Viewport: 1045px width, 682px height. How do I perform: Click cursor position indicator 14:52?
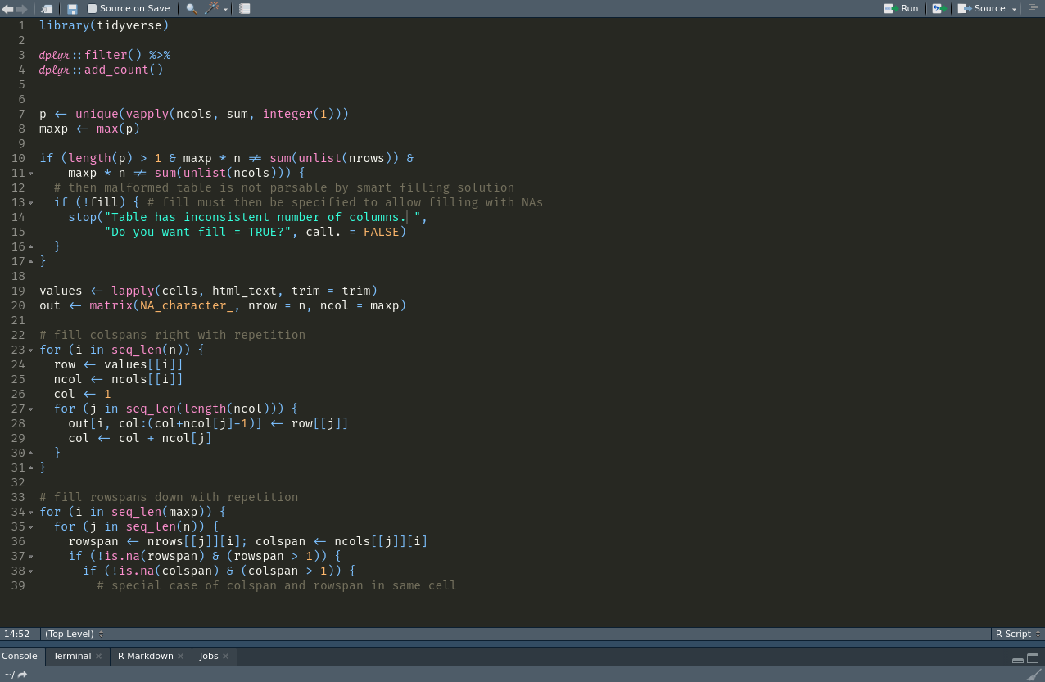click(16, 634)
